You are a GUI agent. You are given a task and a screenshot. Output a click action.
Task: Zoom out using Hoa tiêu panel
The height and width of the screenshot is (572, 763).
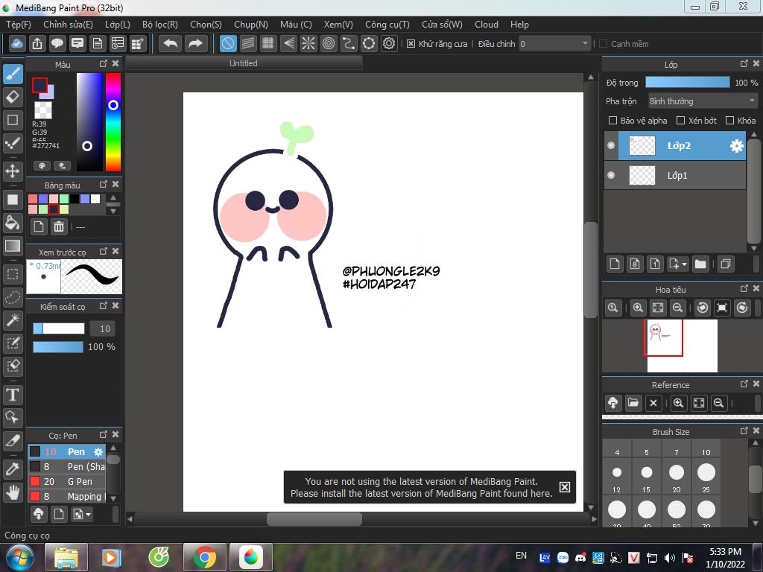tap(677, 308)
